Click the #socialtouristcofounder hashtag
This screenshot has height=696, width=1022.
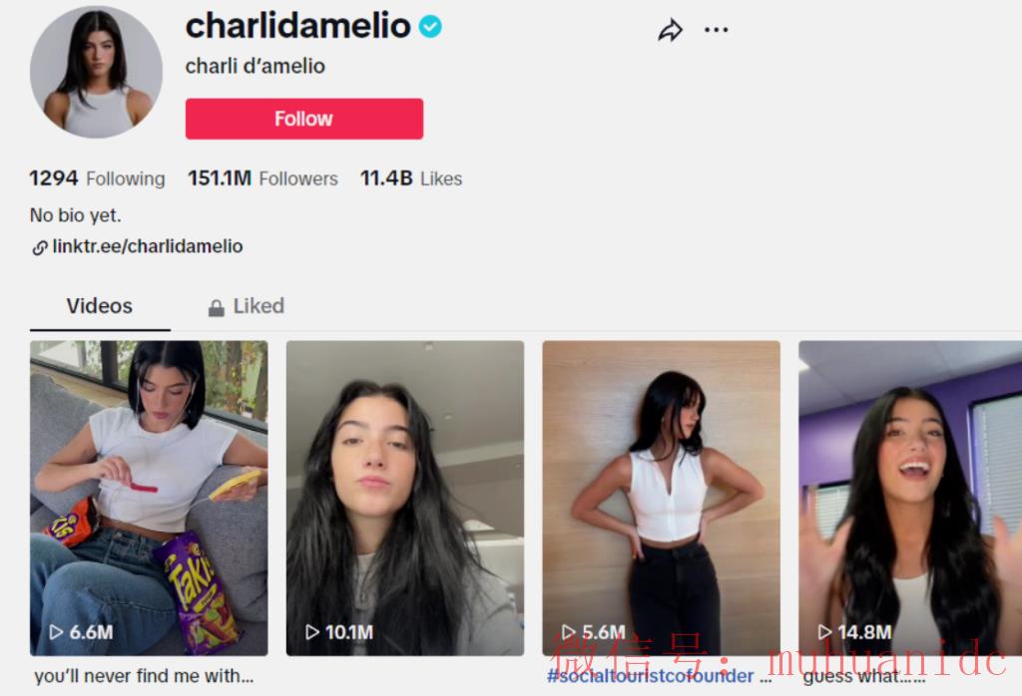pyautogui.click(x=651, y=676)
